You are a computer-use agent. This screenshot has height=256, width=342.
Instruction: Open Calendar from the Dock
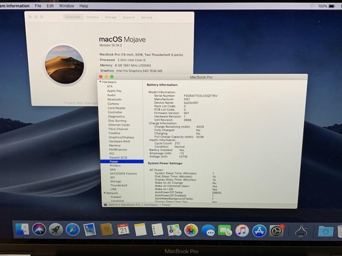(x=123, y=230)
